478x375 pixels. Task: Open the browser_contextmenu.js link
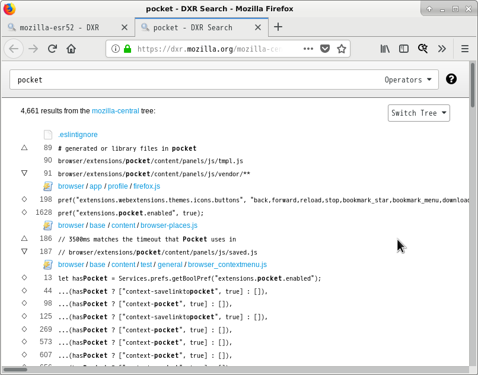pos(227,265)
